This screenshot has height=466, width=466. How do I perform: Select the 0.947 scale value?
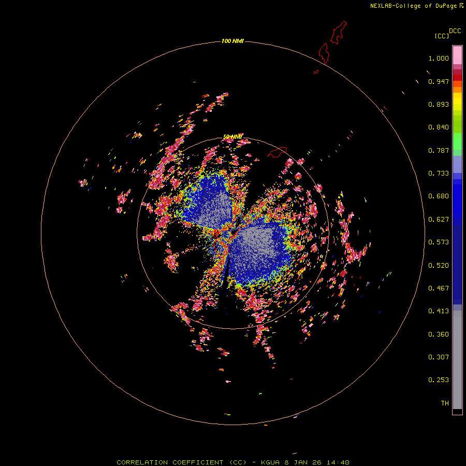tap(439, 81)
